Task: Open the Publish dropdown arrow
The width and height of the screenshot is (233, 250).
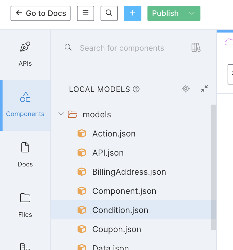Action: click(x=192, y=13)
